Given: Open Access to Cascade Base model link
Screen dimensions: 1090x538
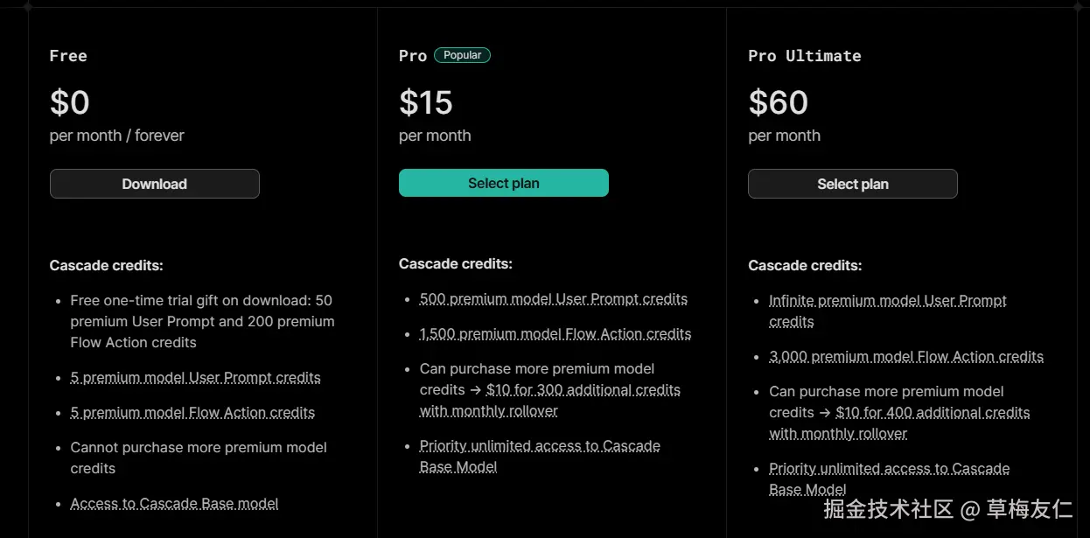Looking at the screenshot, I should [174, 504].
